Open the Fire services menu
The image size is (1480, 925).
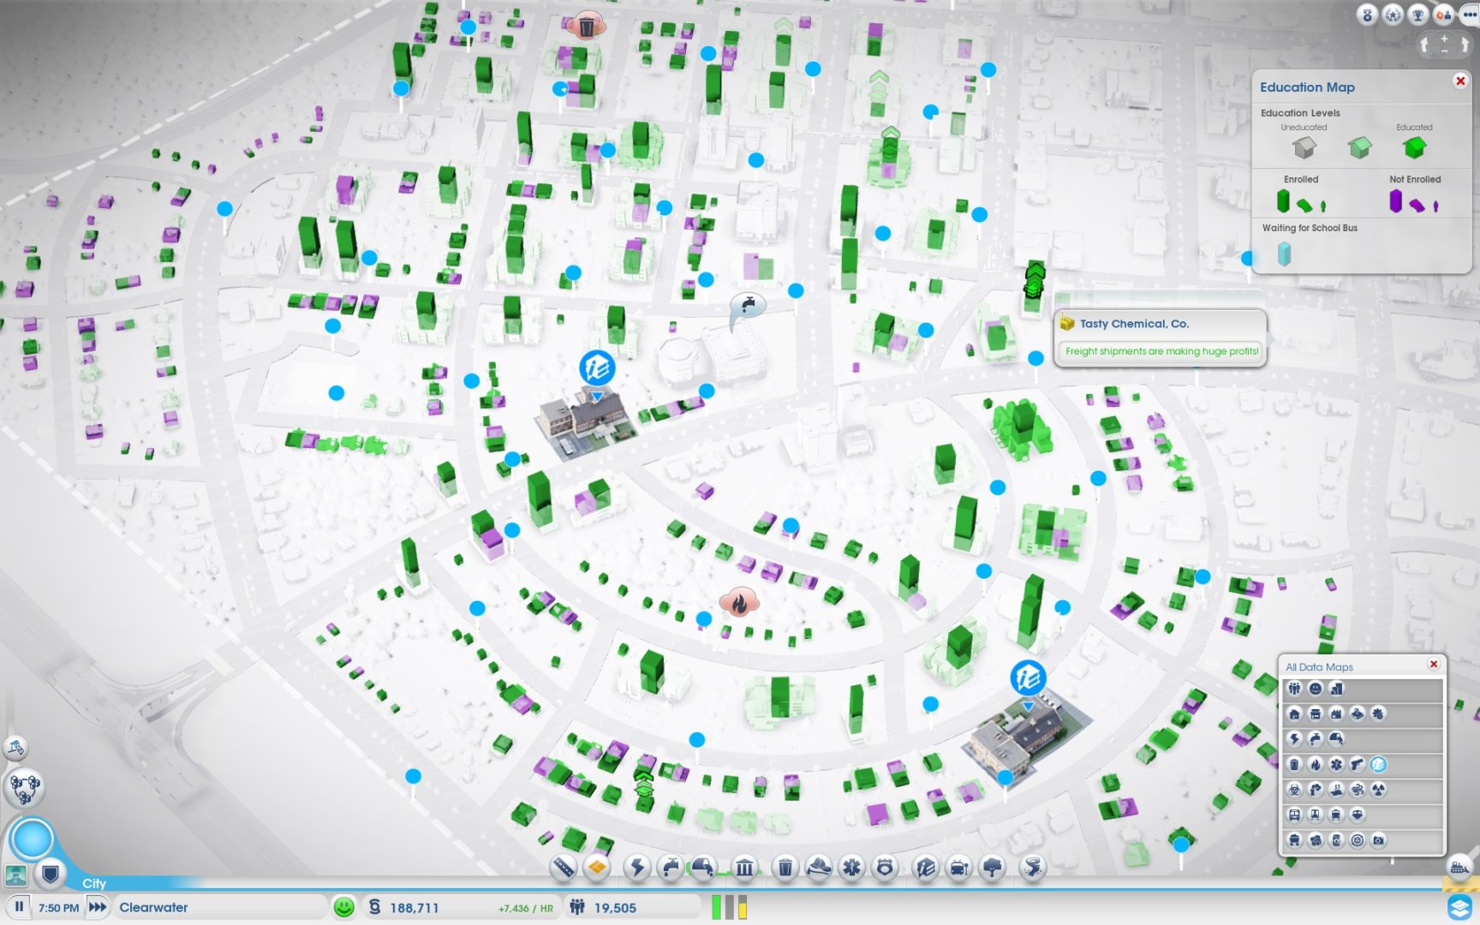click(818, 868)
